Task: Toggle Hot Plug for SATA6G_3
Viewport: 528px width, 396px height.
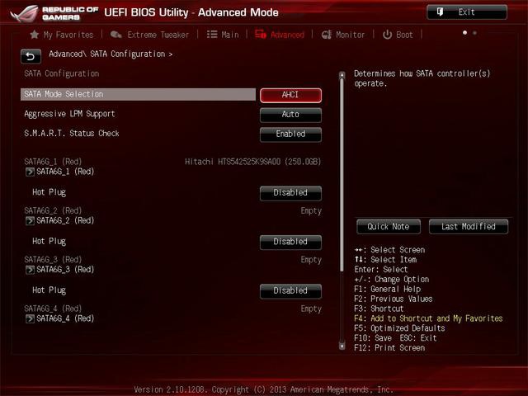Action: (x=290, y=290)
